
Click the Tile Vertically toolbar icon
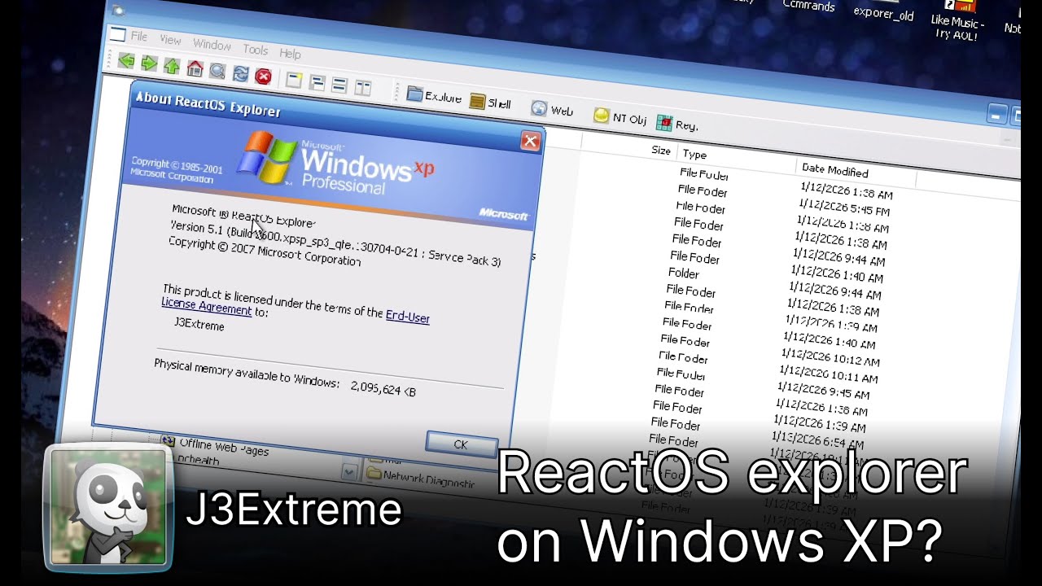click(x=363, y=88)
